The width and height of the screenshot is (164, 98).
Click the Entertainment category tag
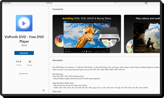coord(23,73)
